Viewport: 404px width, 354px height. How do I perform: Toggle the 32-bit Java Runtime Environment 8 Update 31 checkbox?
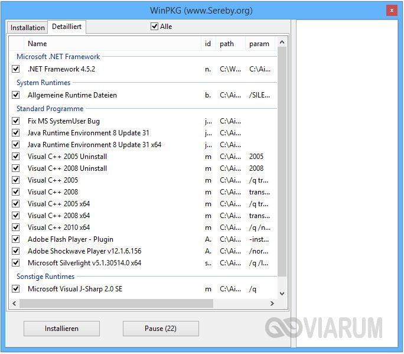(x=16, y=133)
